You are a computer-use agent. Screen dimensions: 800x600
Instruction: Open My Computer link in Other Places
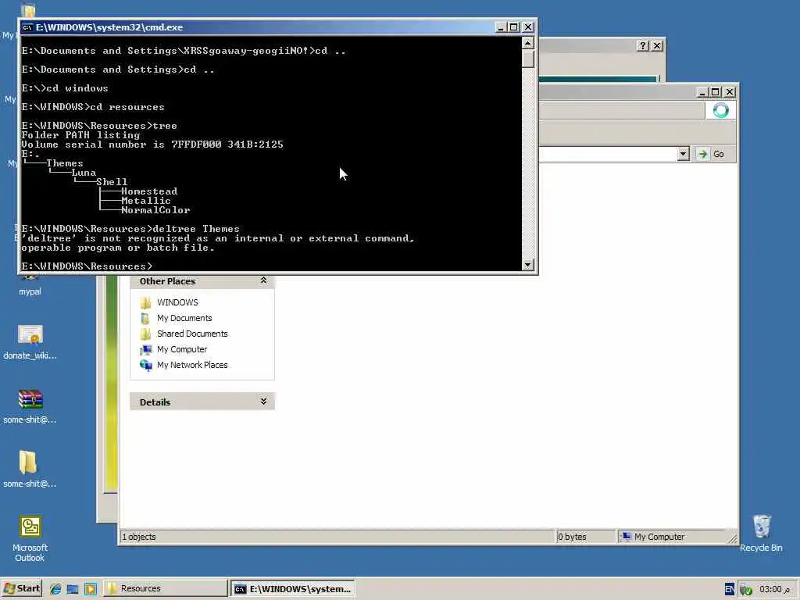[x=182, y=349]
